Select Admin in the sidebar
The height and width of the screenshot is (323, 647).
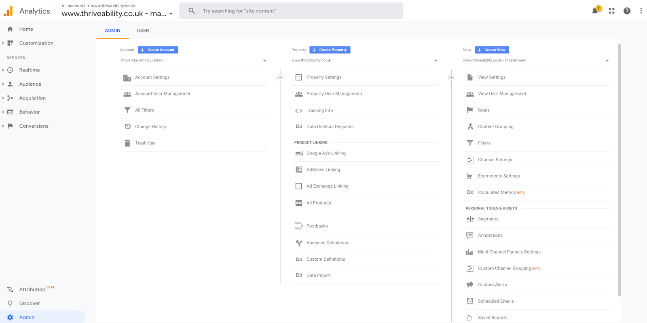coord(42,317)
